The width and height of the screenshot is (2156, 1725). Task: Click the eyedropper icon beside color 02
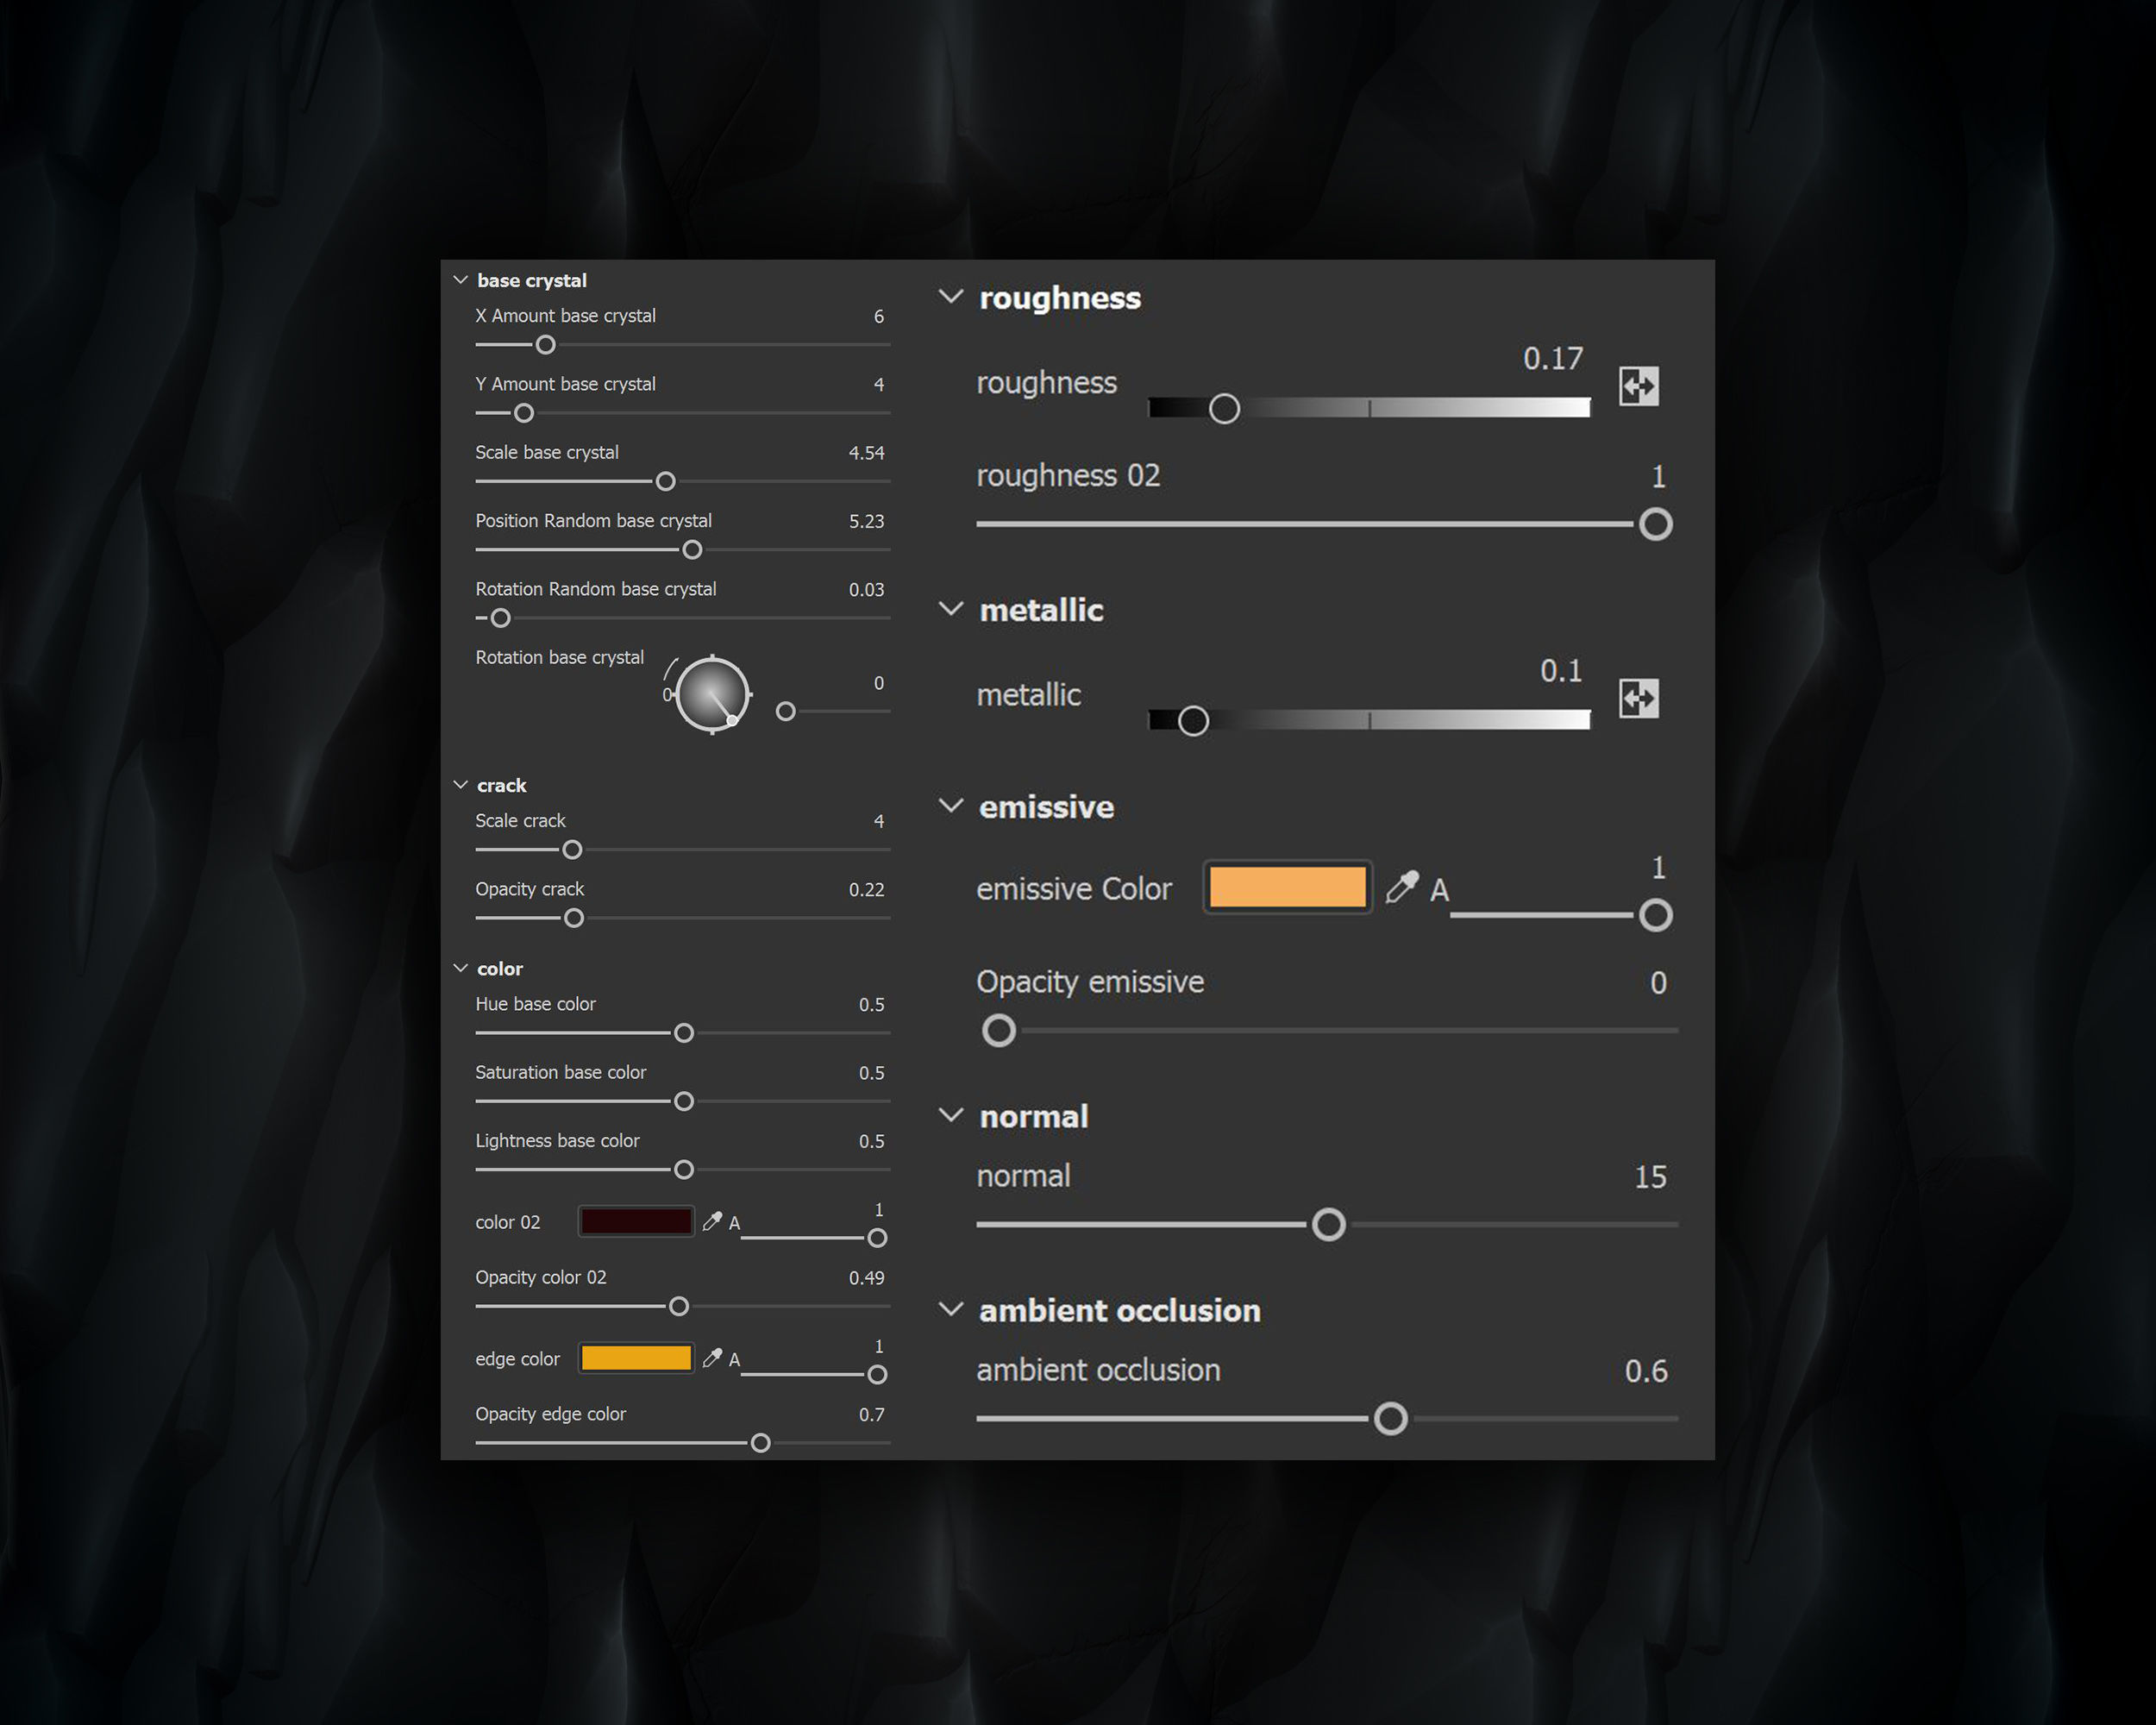712,1221
